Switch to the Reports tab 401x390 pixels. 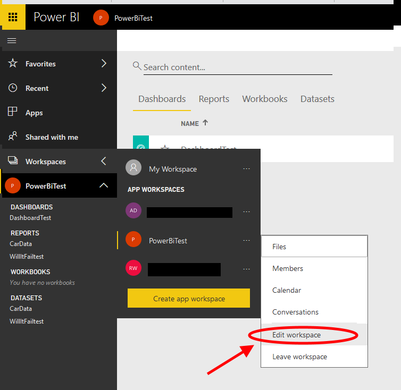pyautogui.click(x=214, y=99)
